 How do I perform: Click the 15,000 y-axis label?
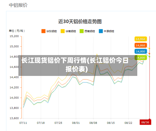point(14,46)
